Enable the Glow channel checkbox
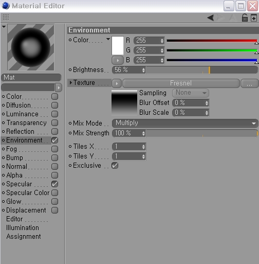Viewport: 259px width, 264px height. pyautogui.click(x=55, y=202)
